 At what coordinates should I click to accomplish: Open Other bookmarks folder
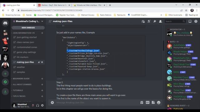point(174,15)
